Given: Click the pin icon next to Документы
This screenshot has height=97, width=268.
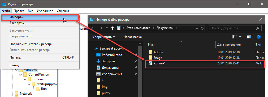Looking at the screenshot, I should [136, 68].
